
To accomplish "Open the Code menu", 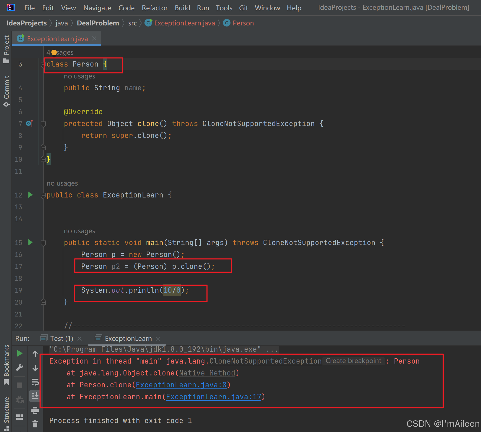I will (x=126, y=8).
